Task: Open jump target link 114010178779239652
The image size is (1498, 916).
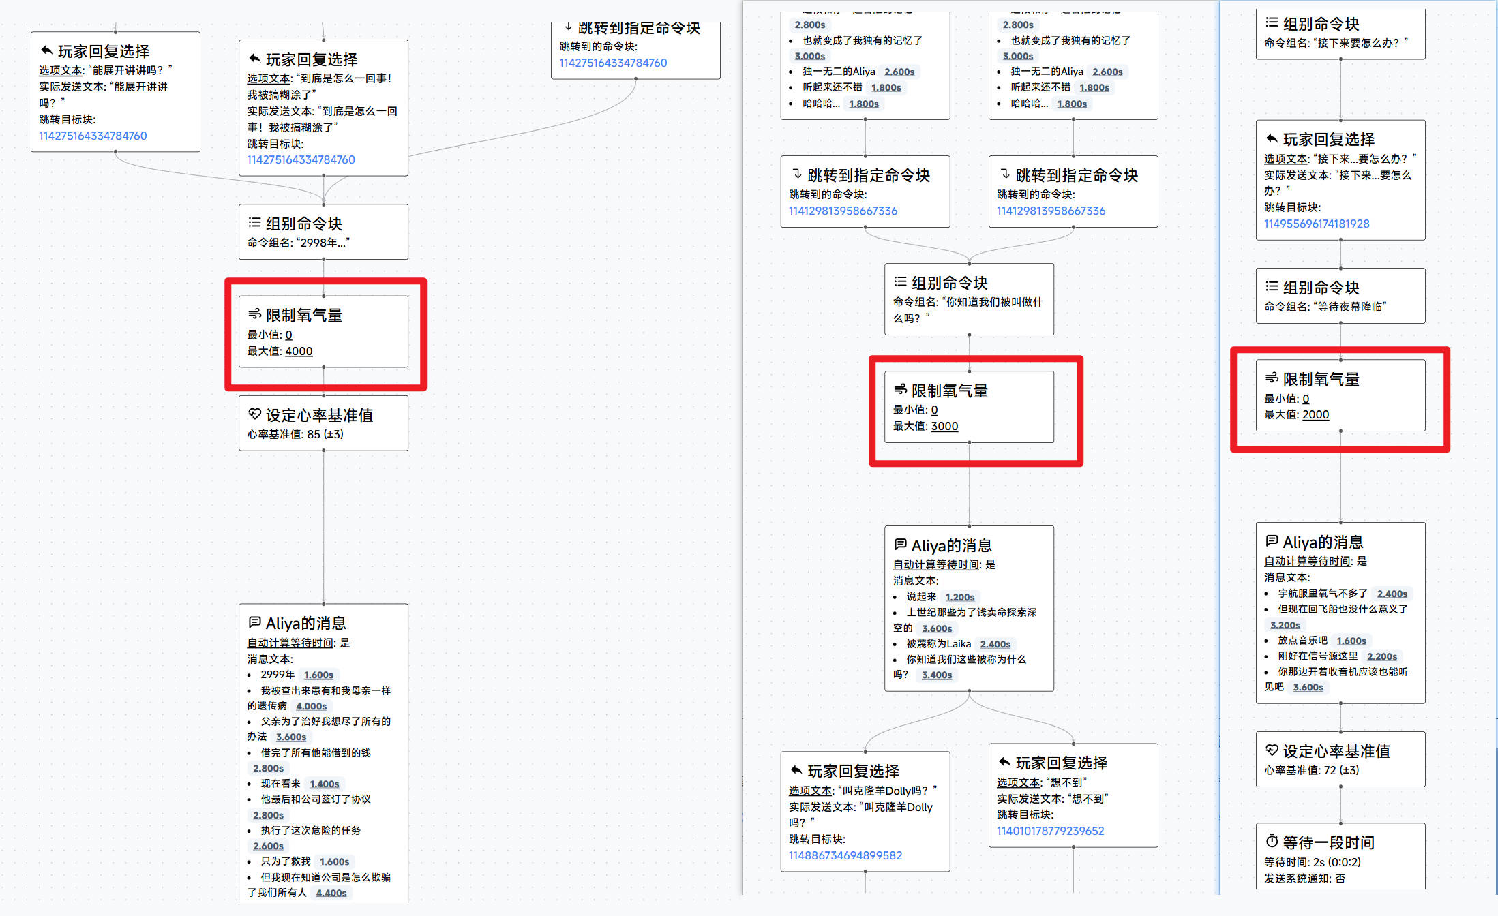Action: pyautogui.click(x=1050, y=831)
